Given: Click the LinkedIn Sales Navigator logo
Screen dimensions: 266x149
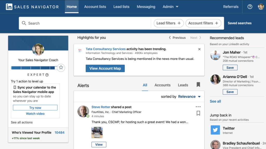Looking at the screenshot, I should pos(32,7).
